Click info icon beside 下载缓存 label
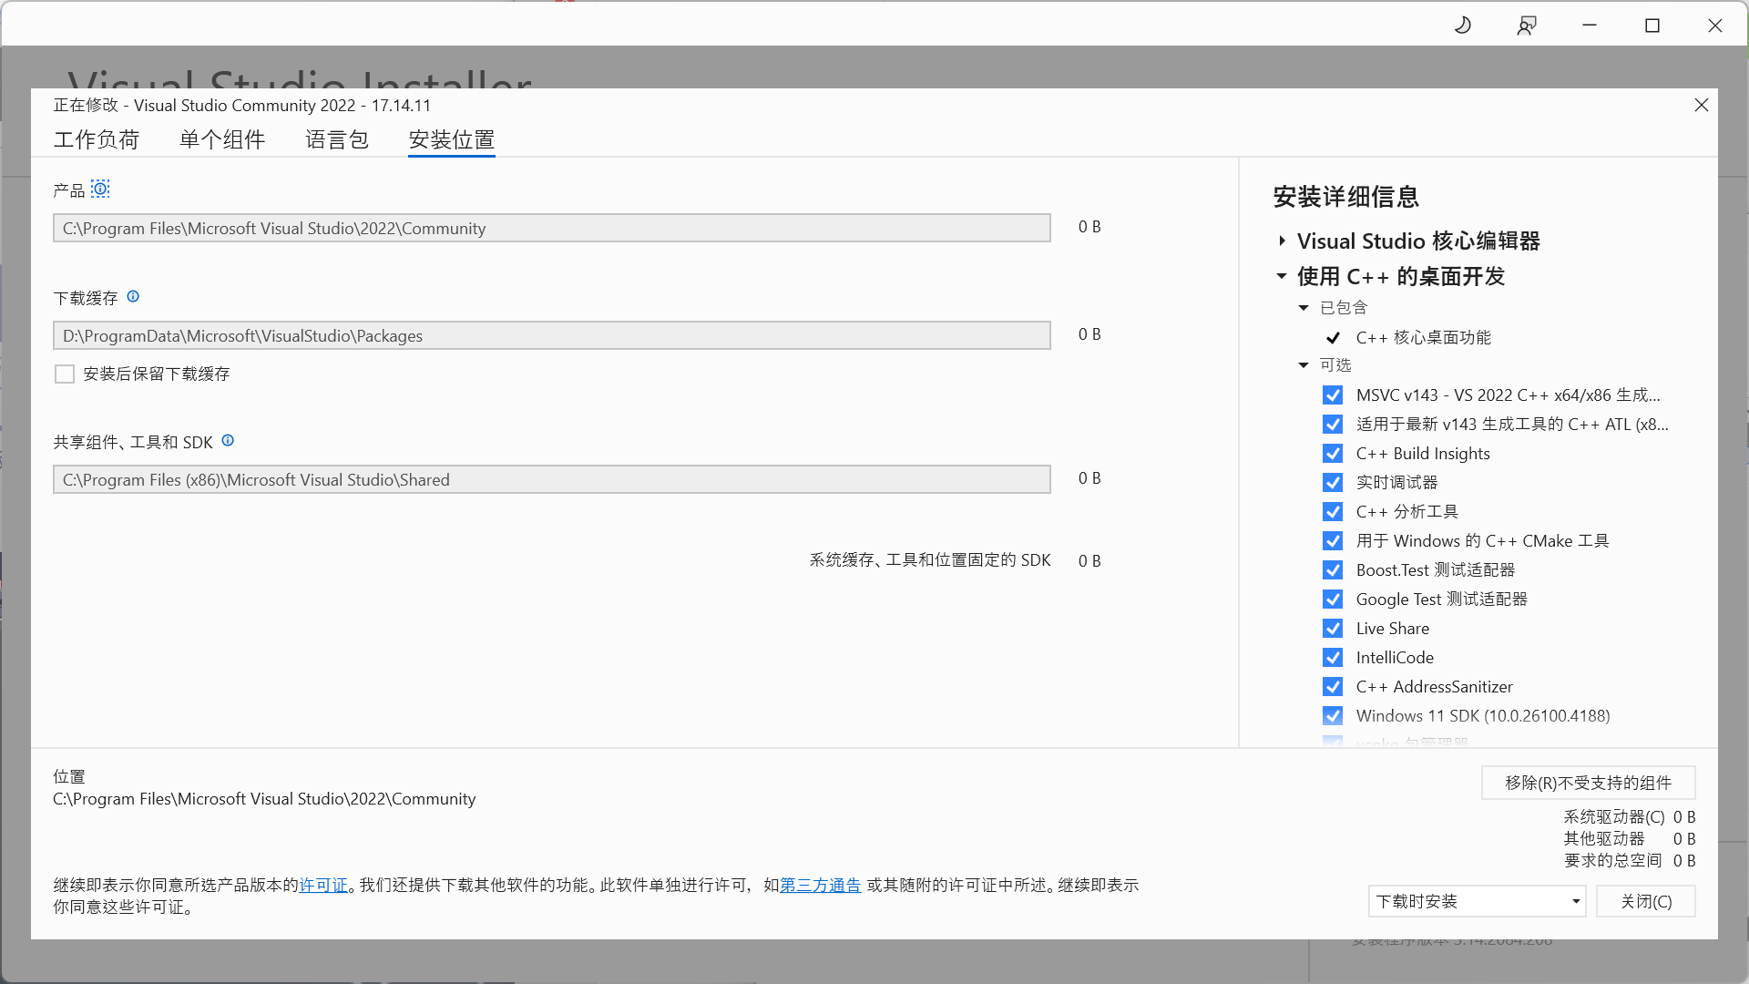 pos(133,296)
